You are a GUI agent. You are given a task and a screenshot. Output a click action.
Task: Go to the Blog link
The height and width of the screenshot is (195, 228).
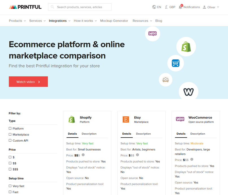point(159,21)
